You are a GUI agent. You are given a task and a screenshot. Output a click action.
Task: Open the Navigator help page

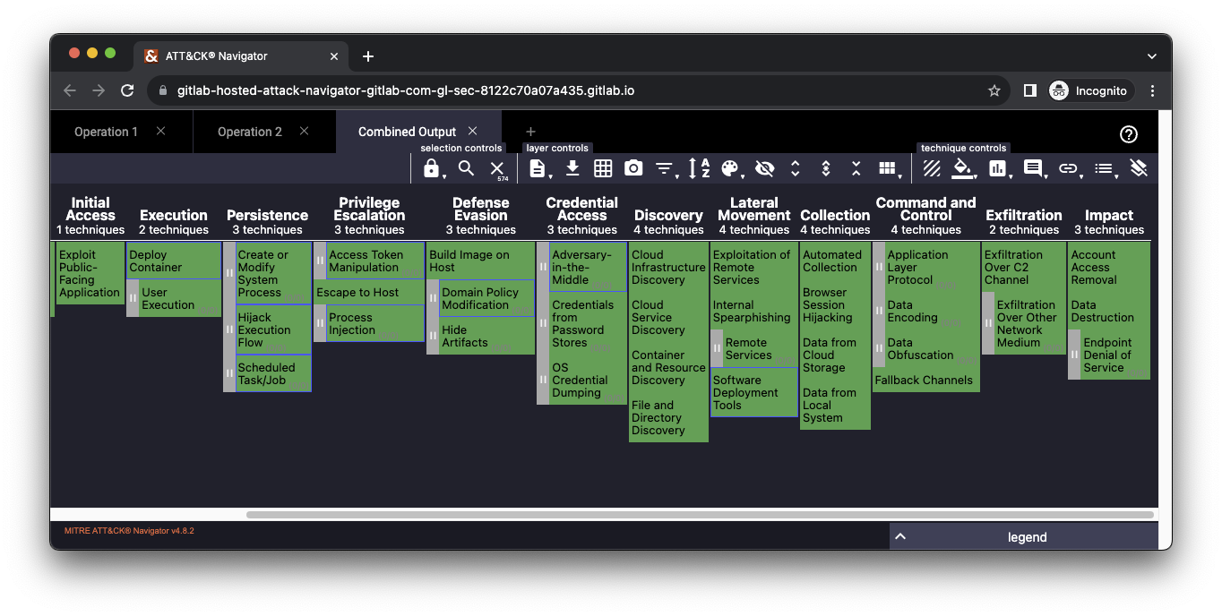[1128, 134]
